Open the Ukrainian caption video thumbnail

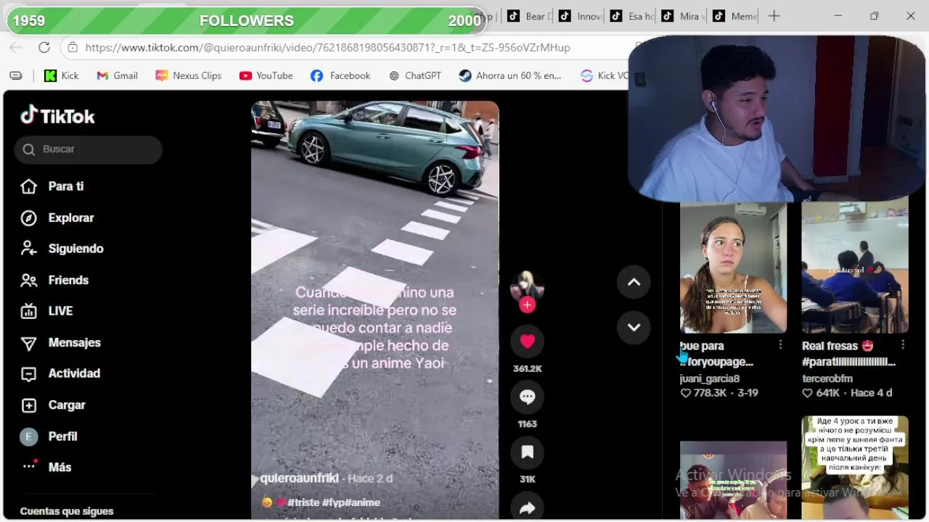click(855, 468)
